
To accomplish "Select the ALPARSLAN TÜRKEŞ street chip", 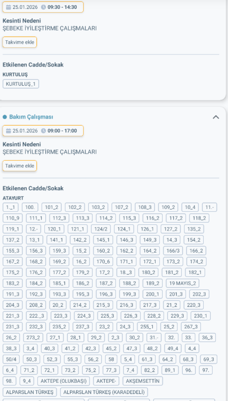I will [x=29, y=392].
